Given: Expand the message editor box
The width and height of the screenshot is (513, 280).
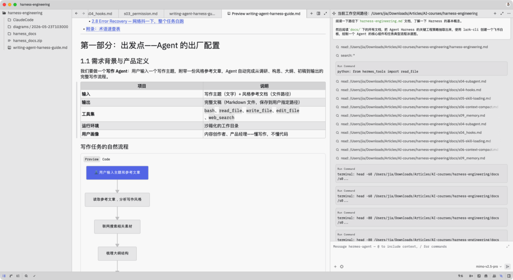Looking at the screenshot, I should (507, 246).
